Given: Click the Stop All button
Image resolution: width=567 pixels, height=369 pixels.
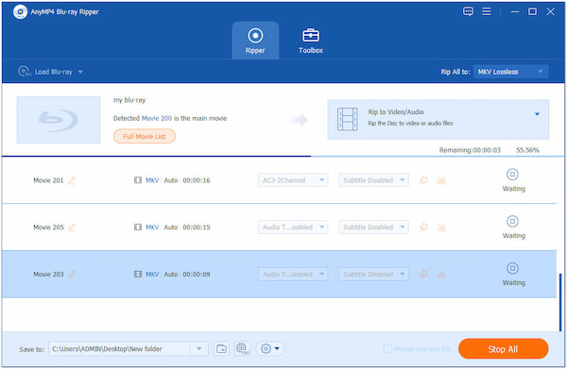Looking at the screenshot, I should (x=503, y=349).
